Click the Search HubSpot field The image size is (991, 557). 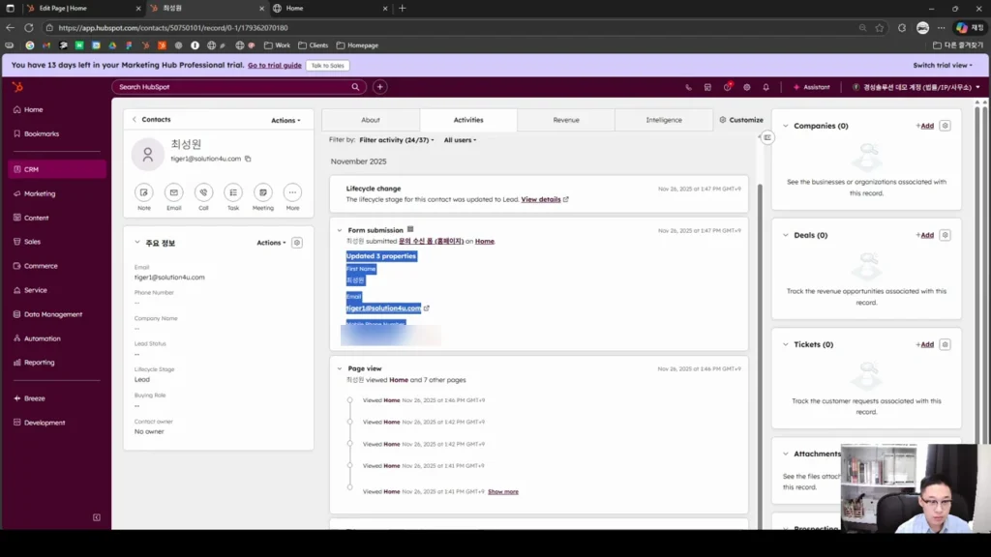click(x=239, y=87)
